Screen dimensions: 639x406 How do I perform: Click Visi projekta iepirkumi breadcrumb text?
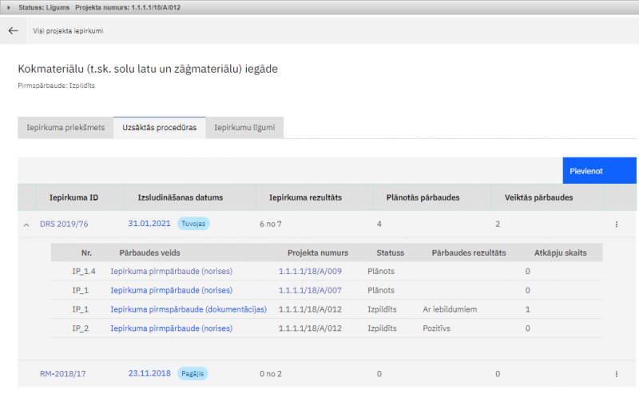(x=68, y=31)
